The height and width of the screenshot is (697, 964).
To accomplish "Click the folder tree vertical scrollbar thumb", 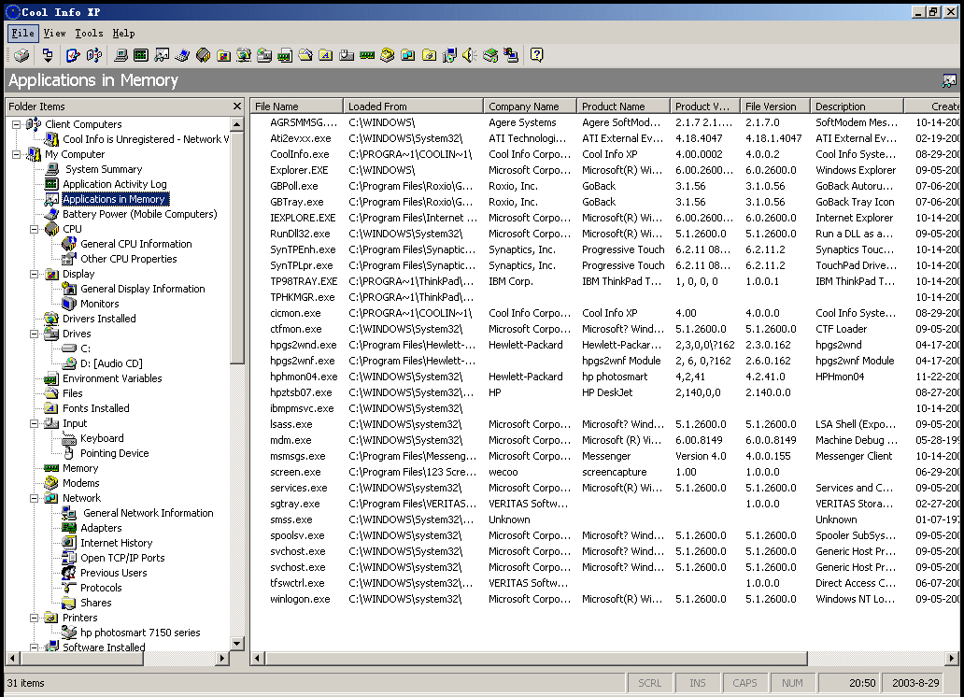I will 237,246.
